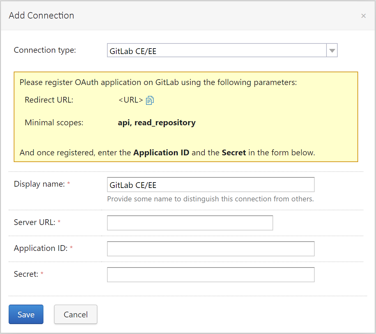Select the Secret input box
Image resolution: width=376 pixels, height=334 pixels.
tap(211, 275)
